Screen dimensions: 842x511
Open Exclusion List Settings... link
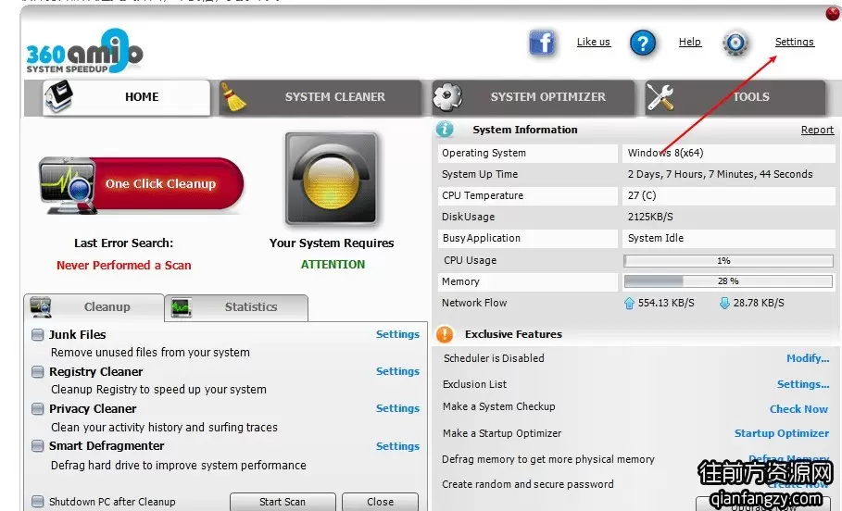pyautogui.click(x=803, y=384)
